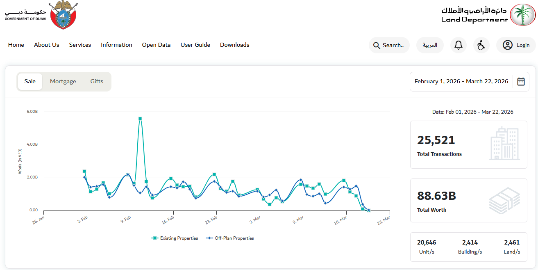Click the money stack icon in Total Worth card
The image size is (538, 270).
tap(504, 201)
